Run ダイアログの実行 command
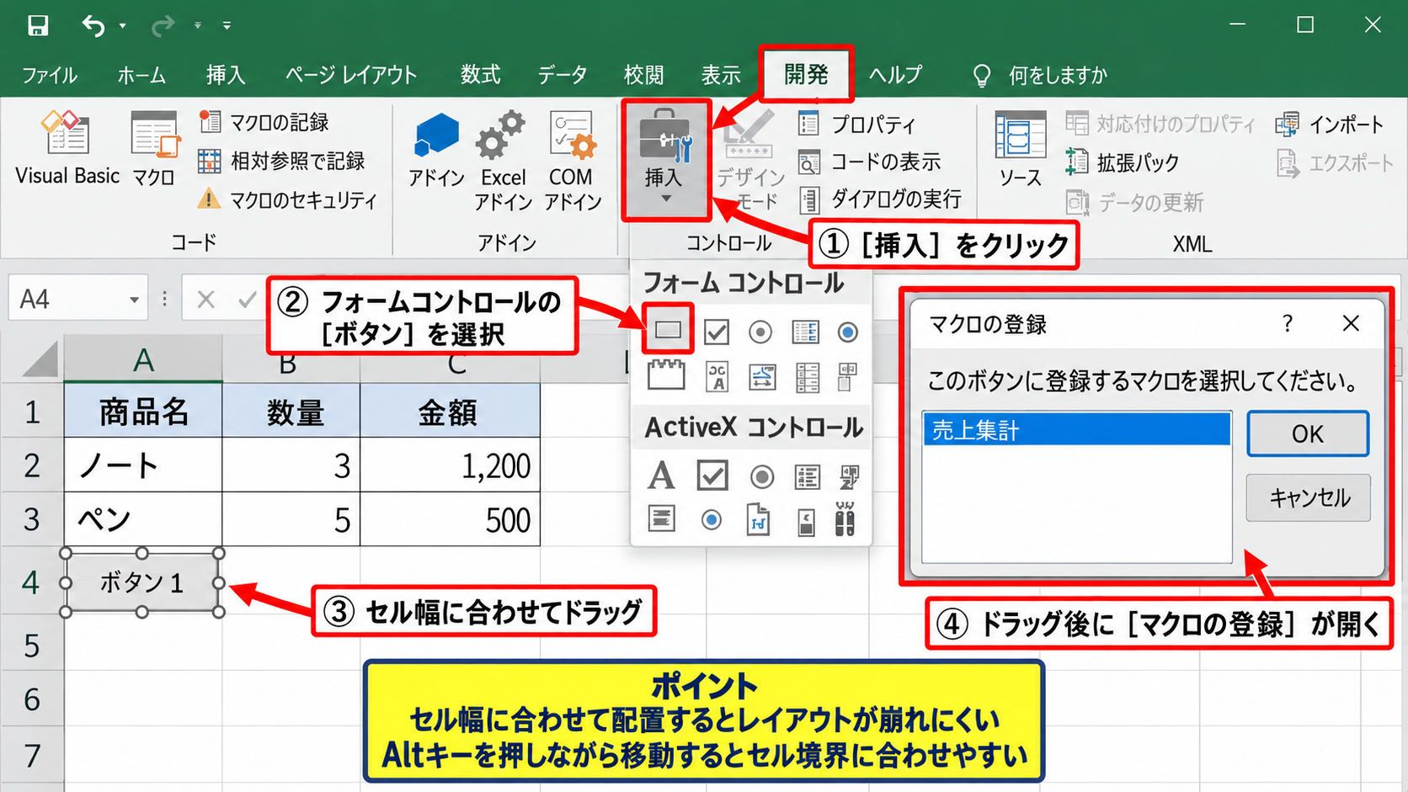Screen dimensions: 1408x792 879,199
